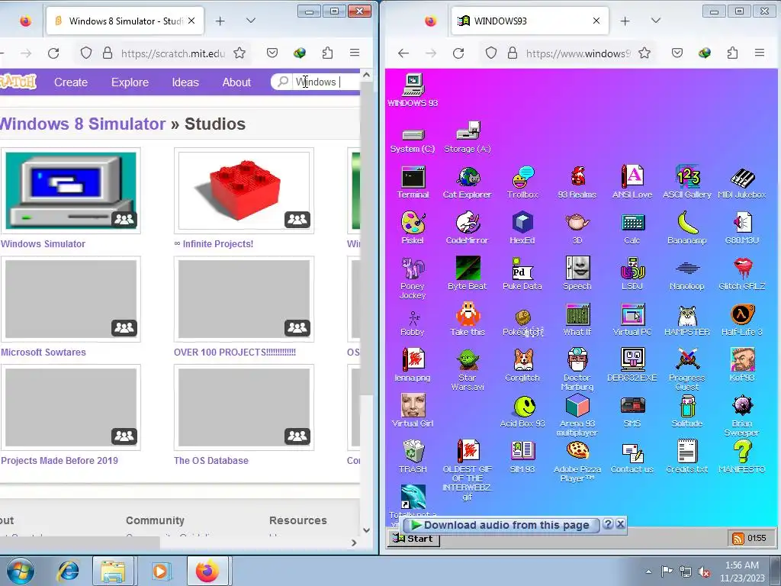The height and width of the screenshot is (586, 781).
Task: Open the Windows 8 Simulator project link
Action: point(82,124)
